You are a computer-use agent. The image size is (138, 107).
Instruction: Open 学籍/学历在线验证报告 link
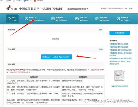(120, 86)
